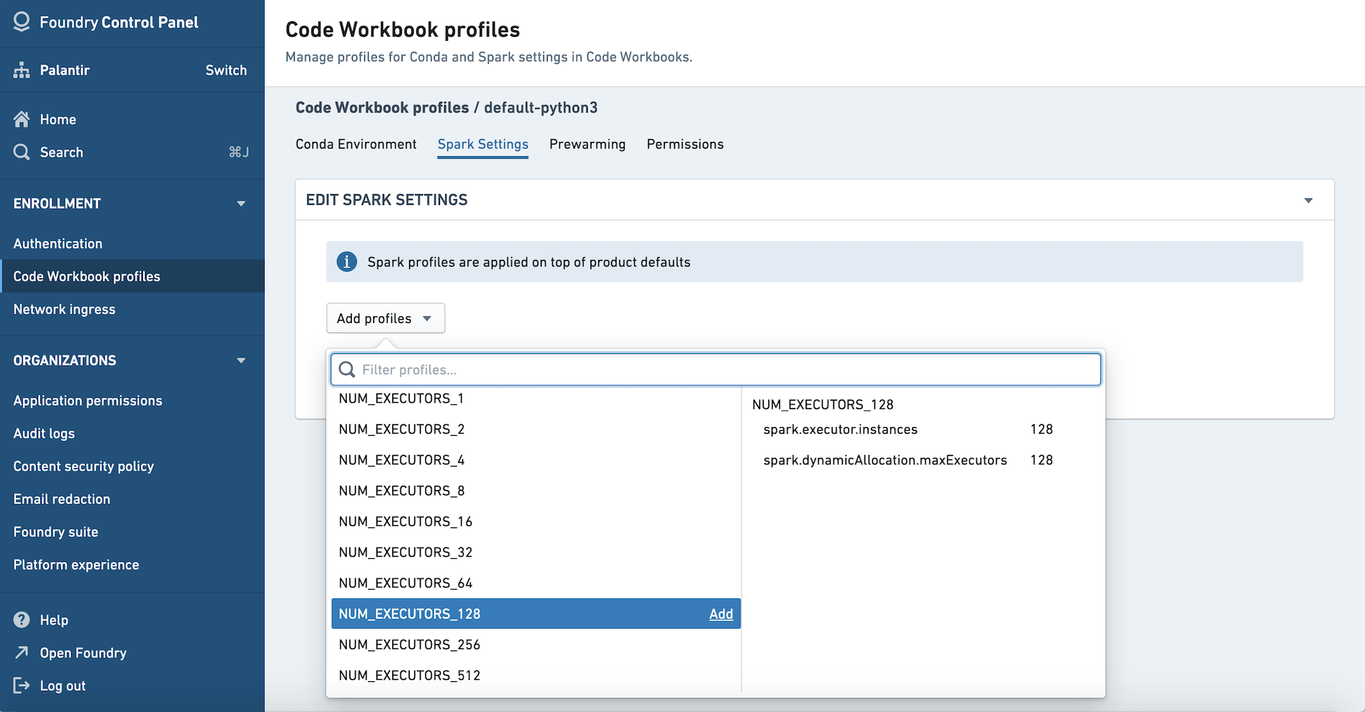Select NUM_EXECUTORS_1 profile
Screen dimensions: 1365x712
tap(536, 399)
